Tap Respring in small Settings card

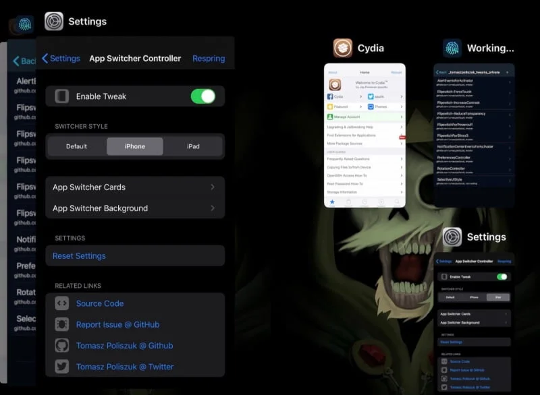pos(504,262)
